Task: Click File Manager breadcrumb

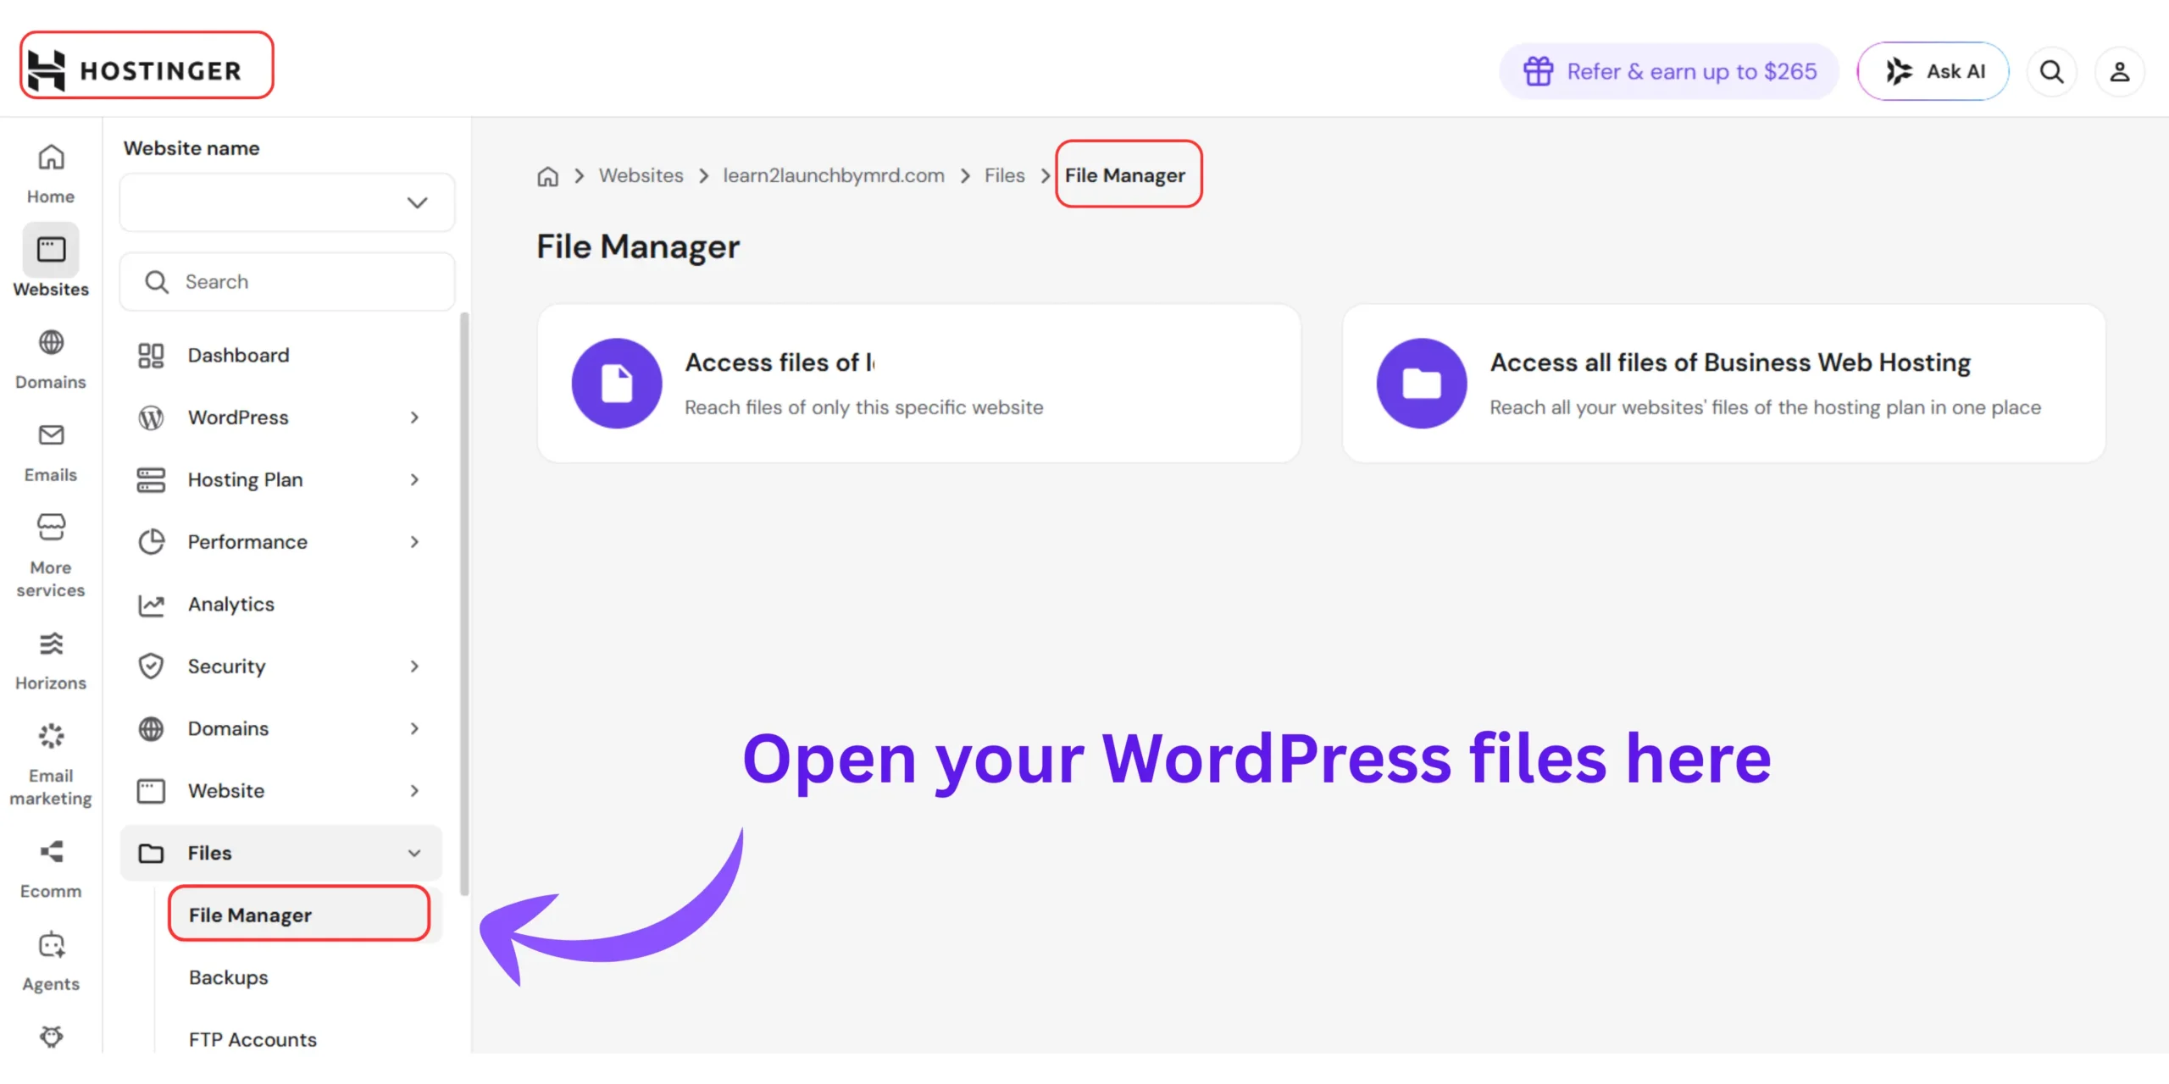Action: tap(1125, 175)
